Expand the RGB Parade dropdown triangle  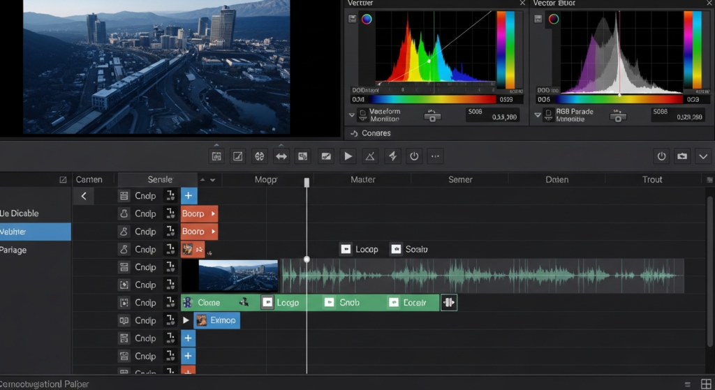click(x=538, y=115)
